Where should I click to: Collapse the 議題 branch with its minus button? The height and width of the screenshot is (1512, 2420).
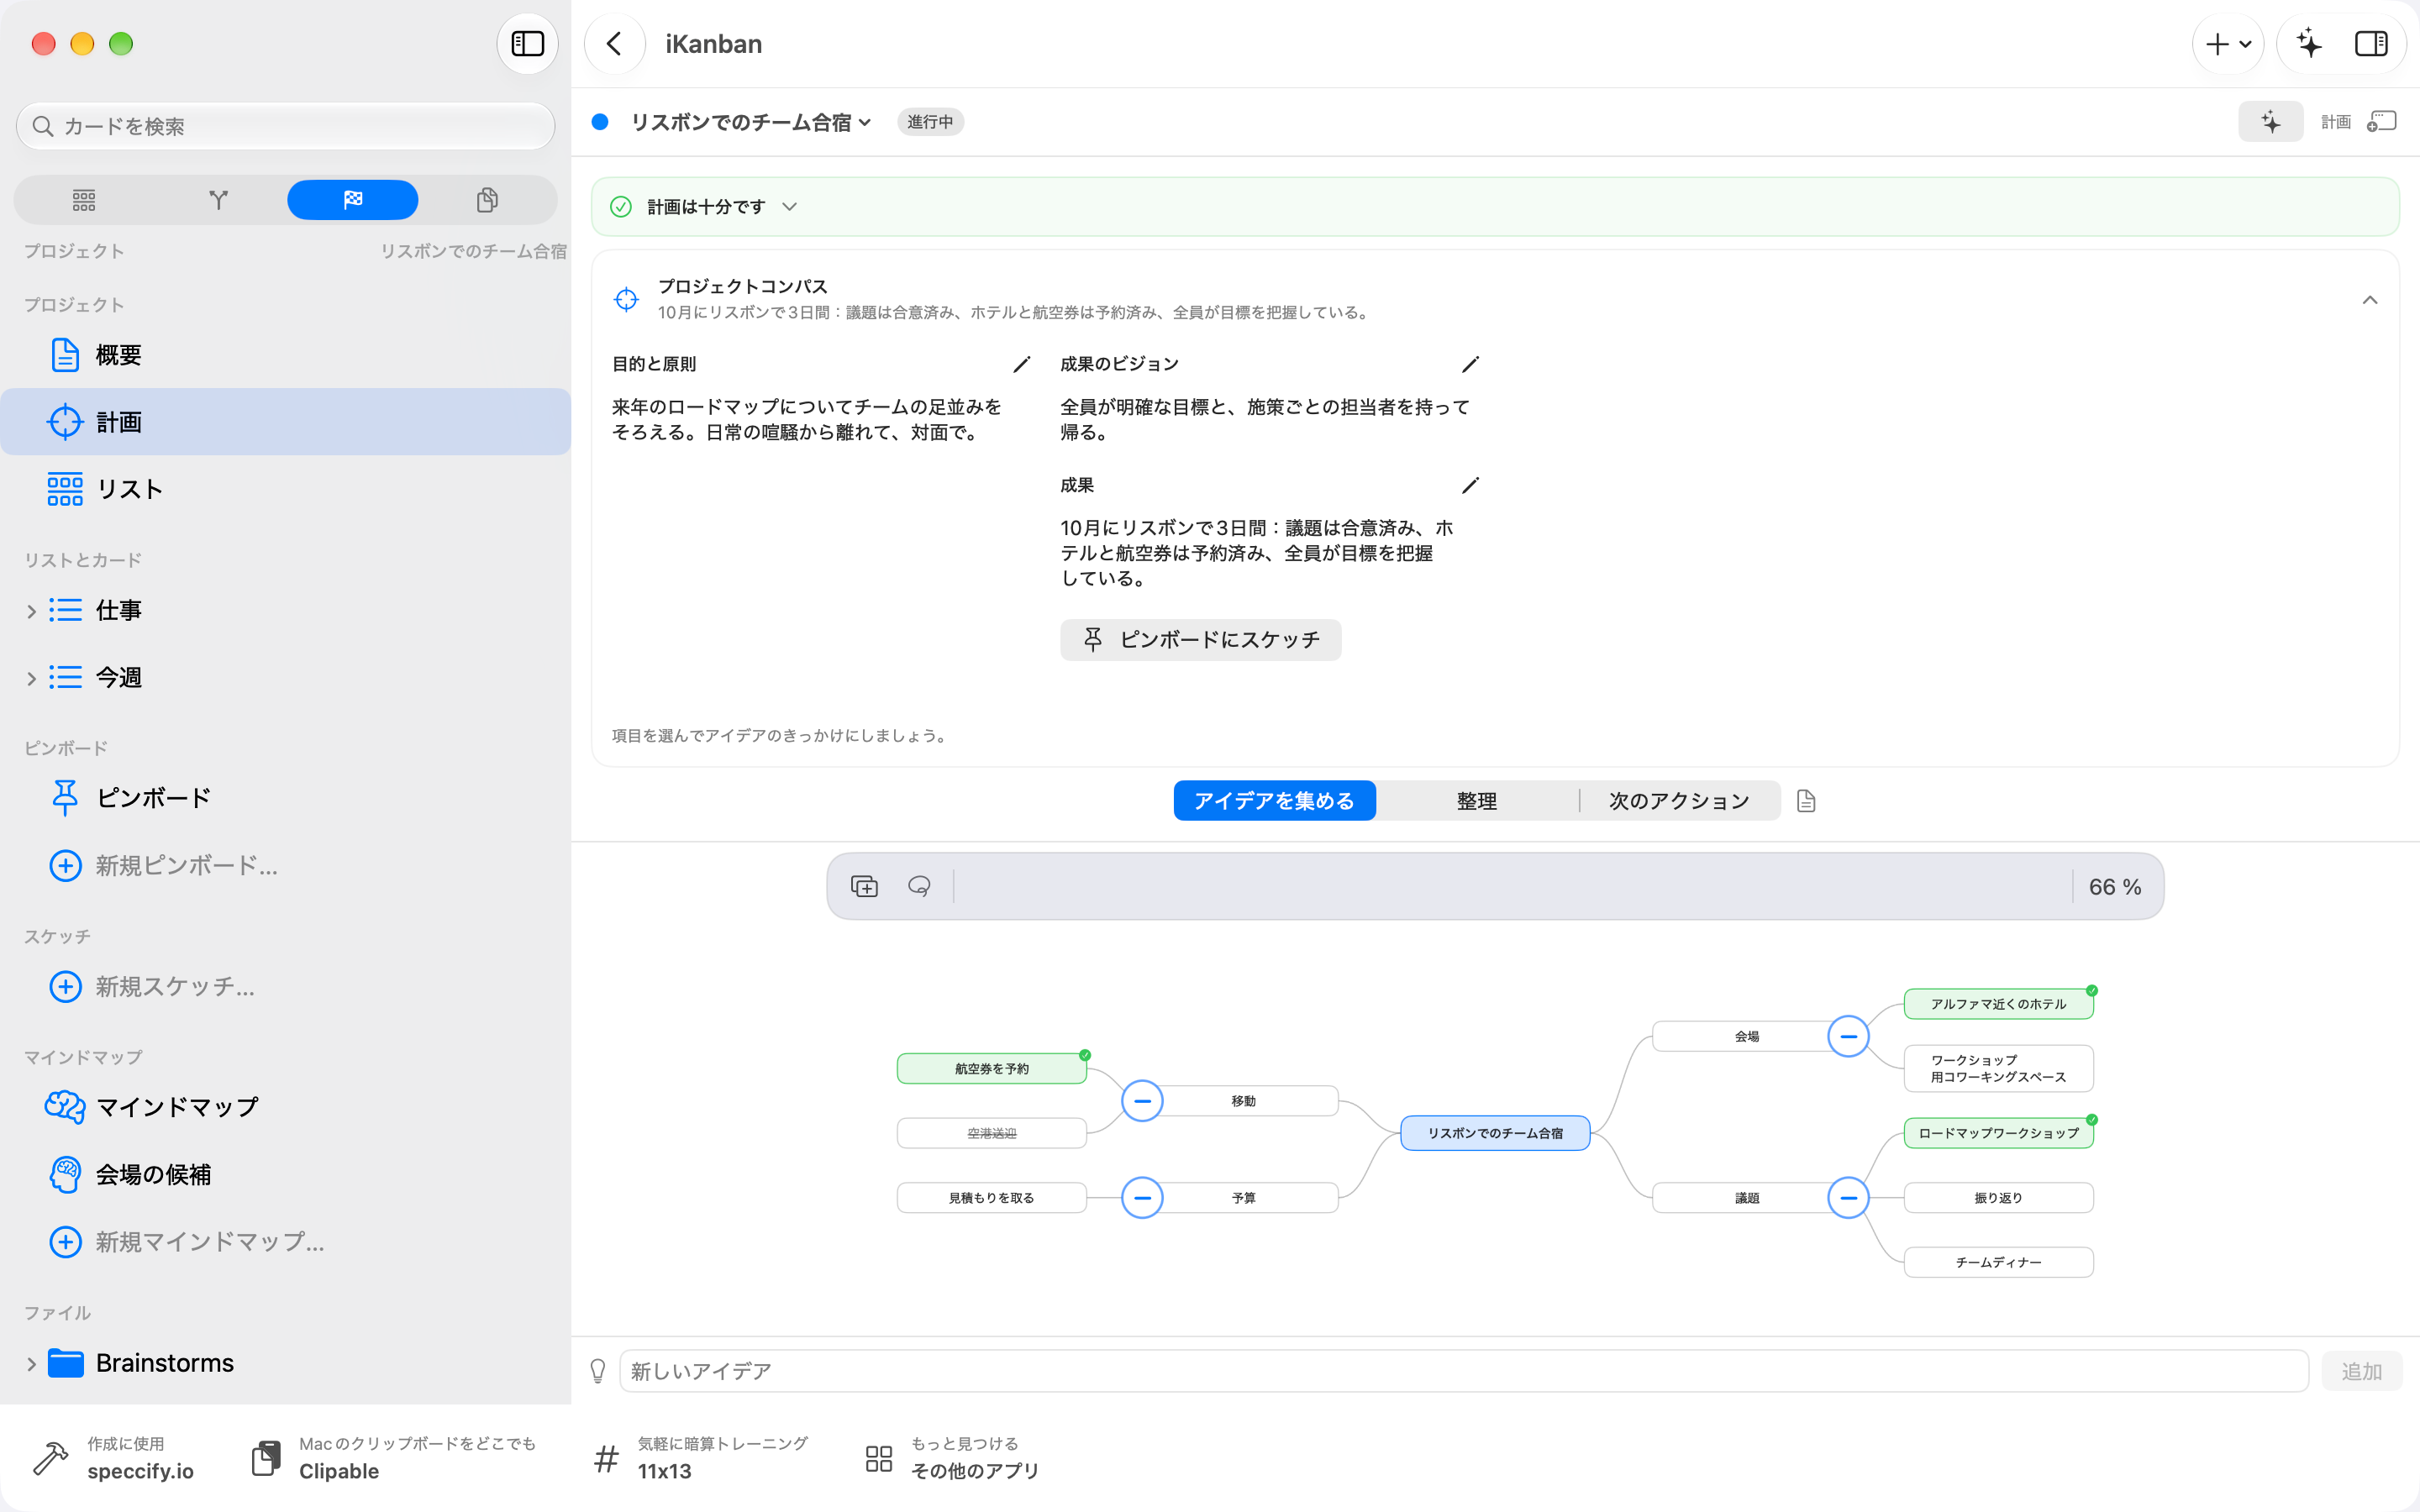pos(1848,1198)
